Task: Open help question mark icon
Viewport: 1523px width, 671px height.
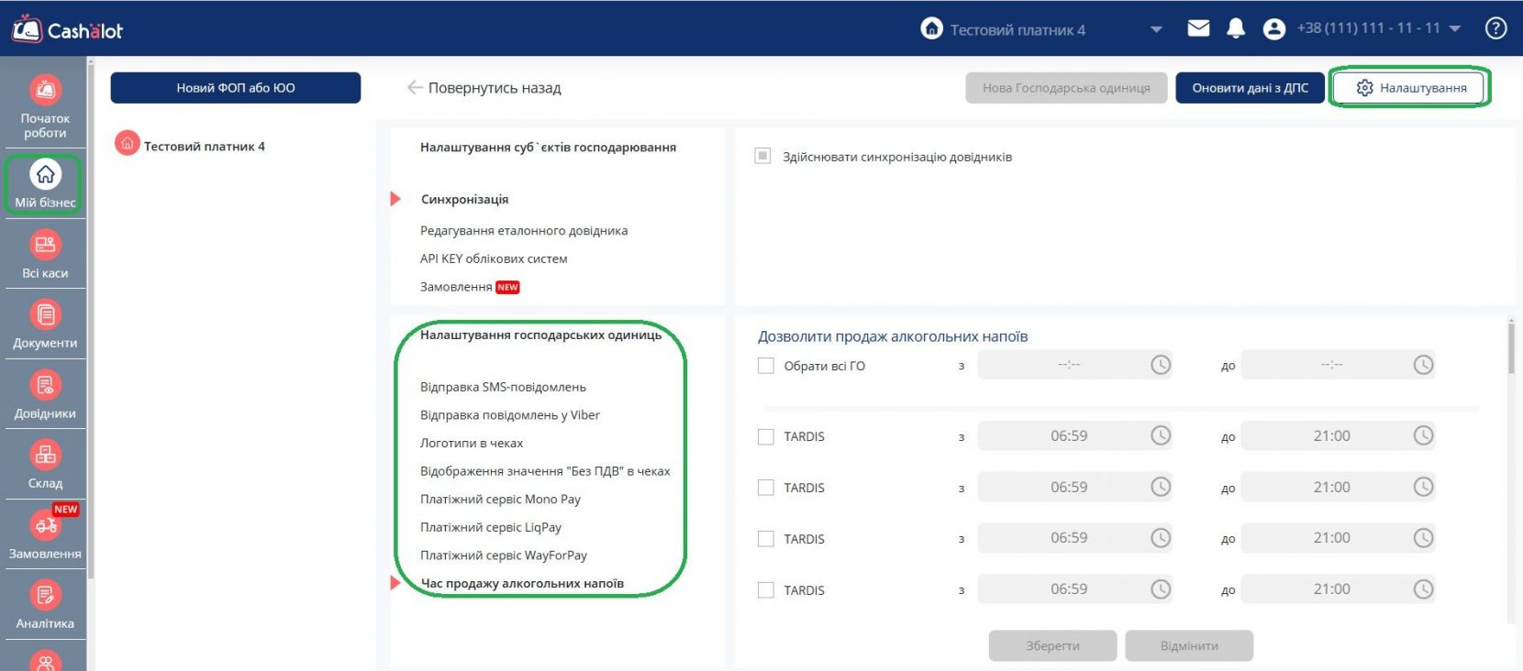Action: pyautogui.click(x=1495, y=28)
